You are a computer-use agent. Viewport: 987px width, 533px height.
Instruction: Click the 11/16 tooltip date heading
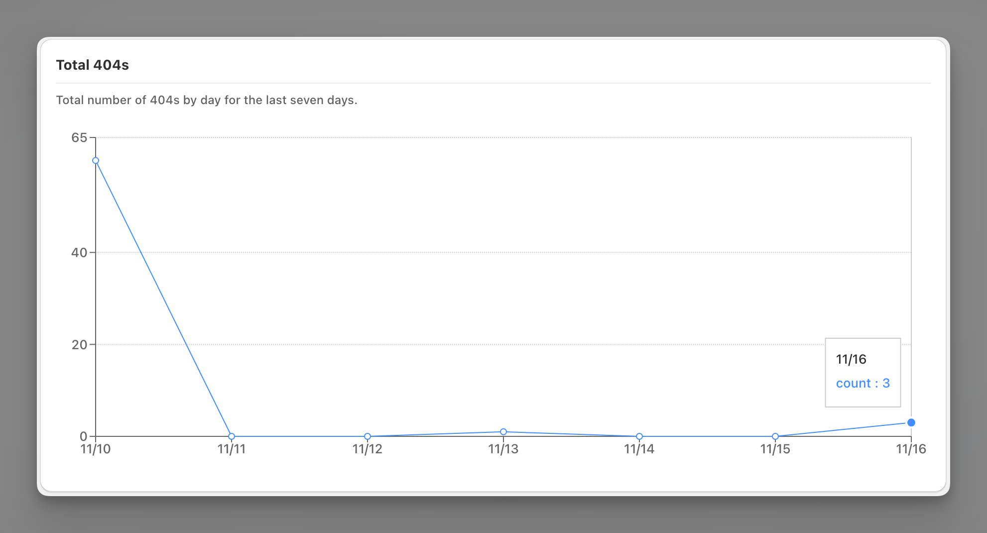tap(851, 359)
